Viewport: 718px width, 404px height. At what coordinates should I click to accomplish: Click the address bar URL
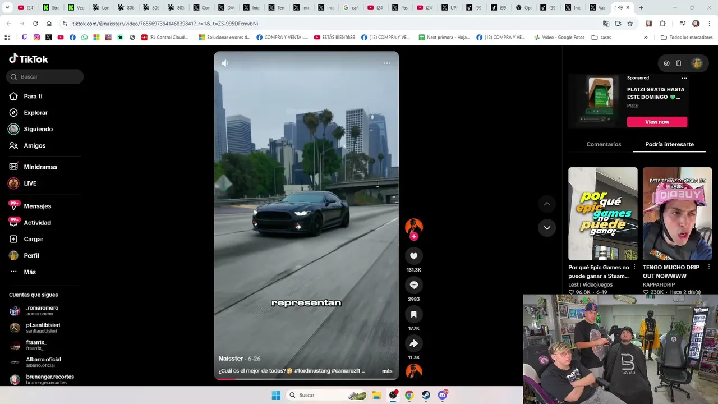point(165,24)
